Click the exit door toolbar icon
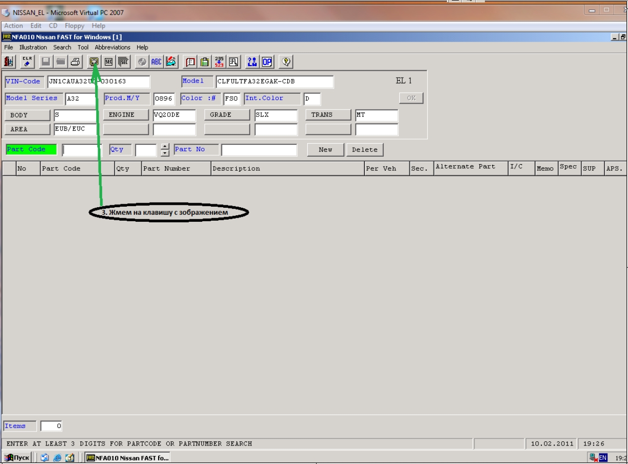This screenshot has height=464, width=628. pos(9,62)
